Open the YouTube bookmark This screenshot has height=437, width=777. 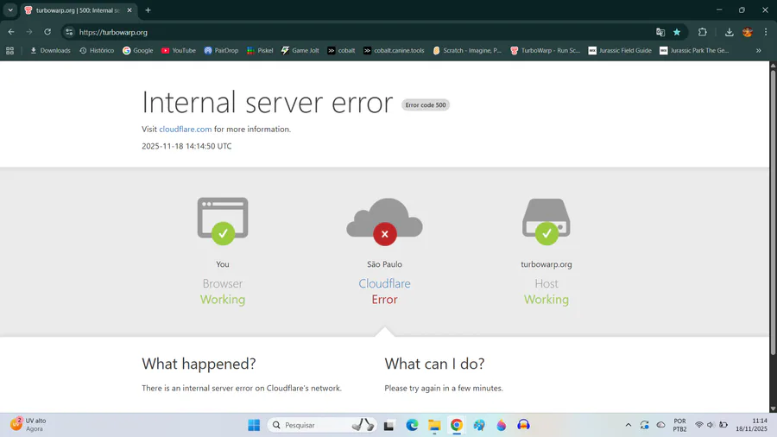[x=179, y=51]
